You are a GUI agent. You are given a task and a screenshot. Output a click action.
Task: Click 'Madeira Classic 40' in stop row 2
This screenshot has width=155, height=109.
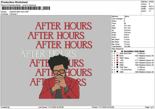[x=146, y=56]
